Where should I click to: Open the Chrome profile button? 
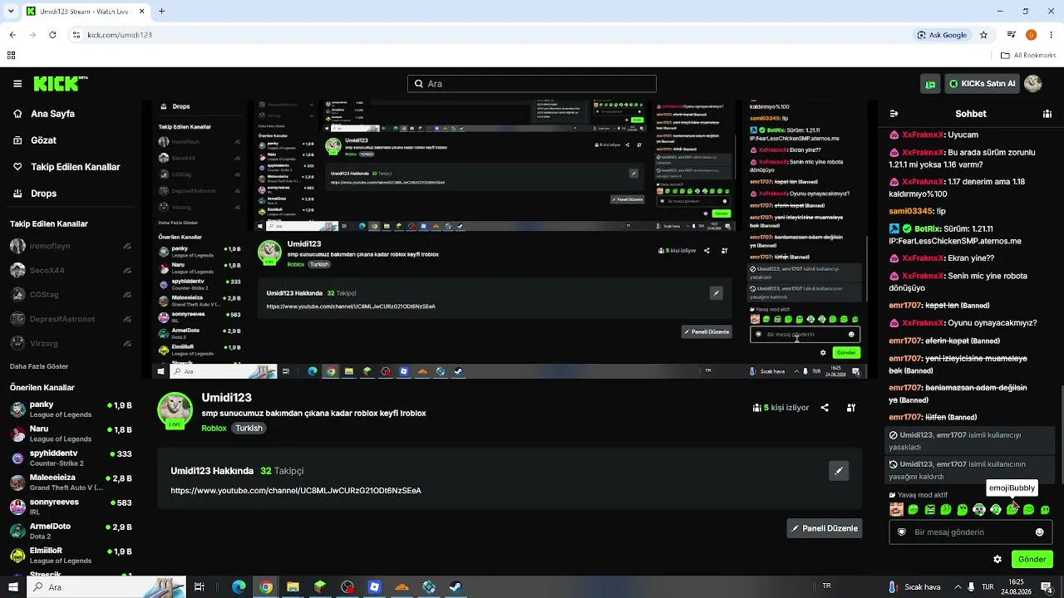[1031, 35]
